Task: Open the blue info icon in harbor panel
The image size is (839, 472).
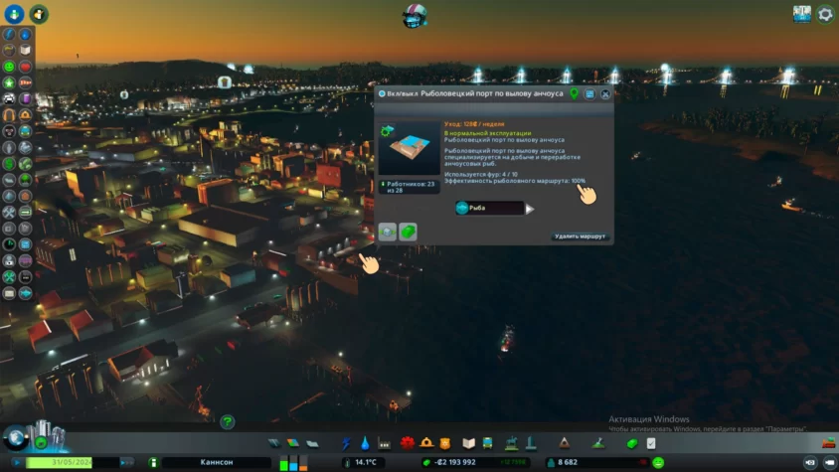Action: click(x=589, y=94)
